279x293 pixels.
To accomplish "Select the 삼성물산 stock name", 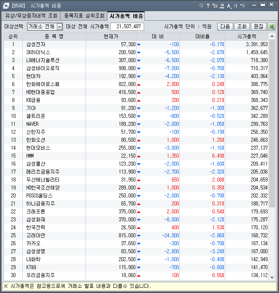I will tap(36, 164).
